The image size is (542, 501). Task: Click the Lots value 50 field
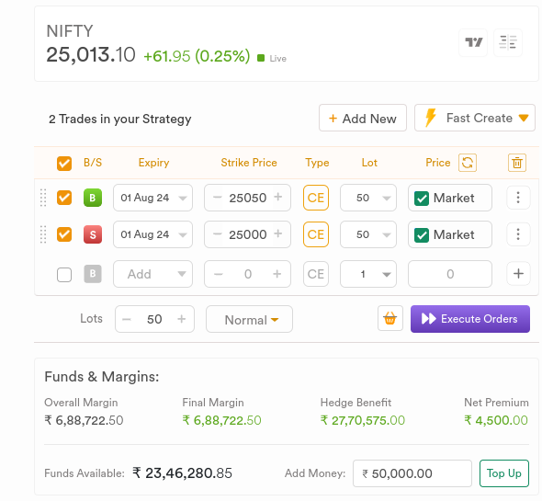pos(154,319)
